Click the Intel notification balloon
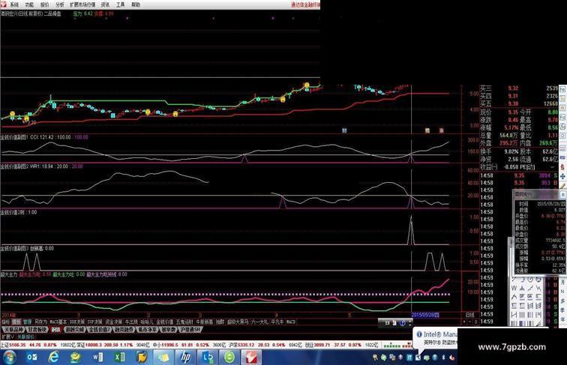567x365 pixels. tap(436, 338)
